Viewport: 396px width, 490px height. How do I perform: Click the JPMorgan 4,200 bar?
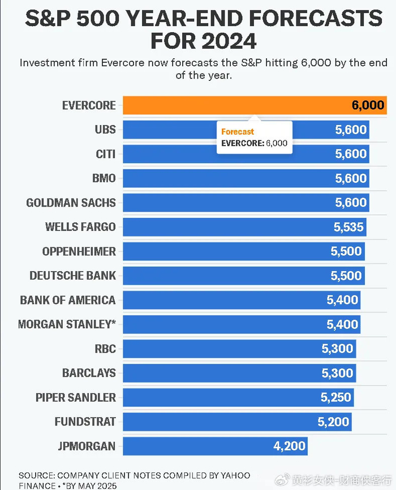[215, 446]
